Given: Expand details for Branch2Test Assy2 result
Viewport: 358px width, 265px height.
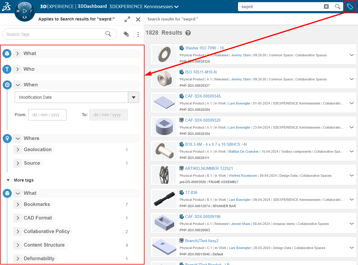Looking at the screenshot, I should (x=352, y=248).
